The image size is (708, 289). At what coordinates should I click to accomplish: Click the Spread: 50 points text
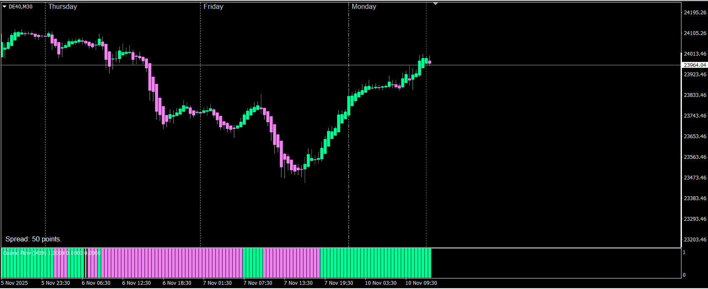pyautogui.click(x=33, y=239)
